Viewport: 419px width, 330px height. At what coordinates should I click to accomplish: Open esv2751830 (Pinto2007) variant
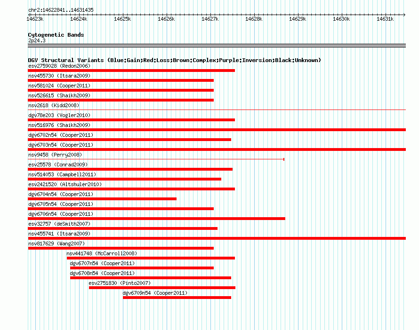tap(120, 283)
